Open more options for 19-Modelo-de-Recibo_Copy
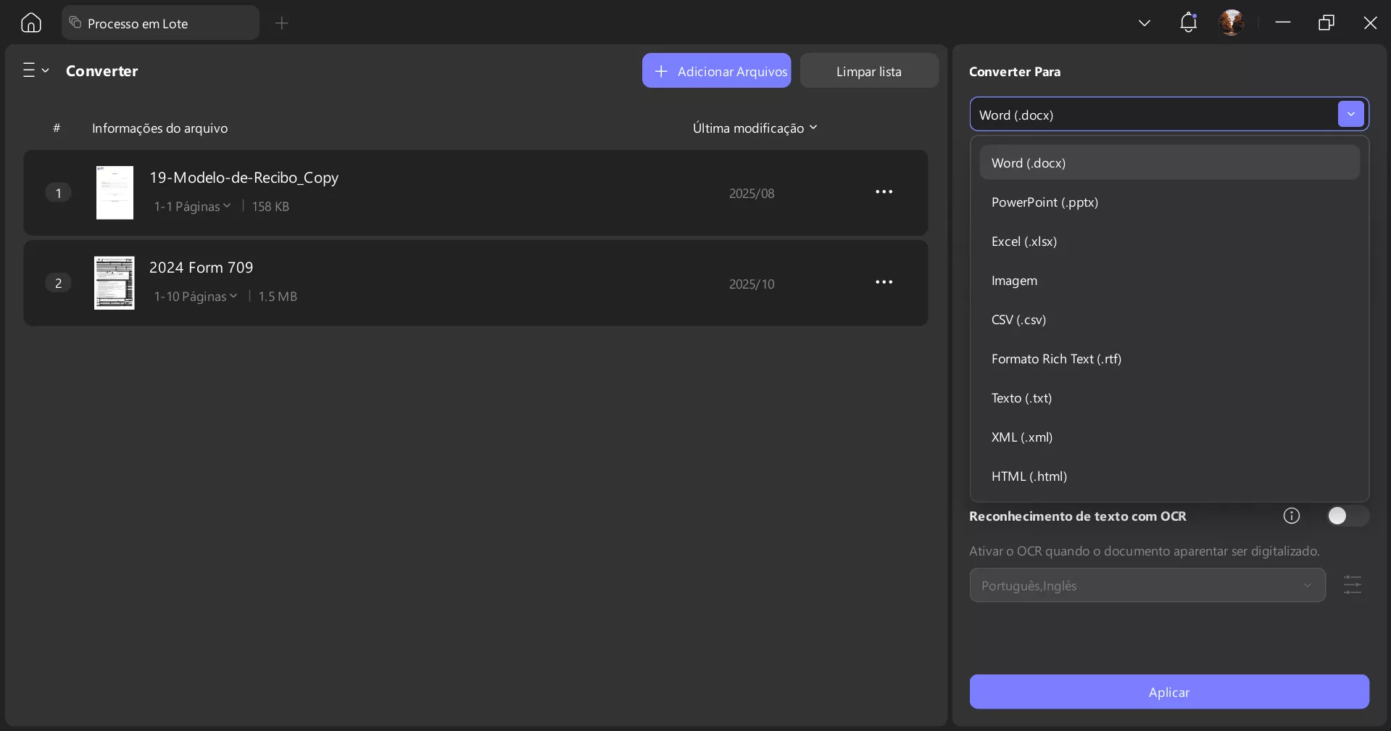 (884, 192)
